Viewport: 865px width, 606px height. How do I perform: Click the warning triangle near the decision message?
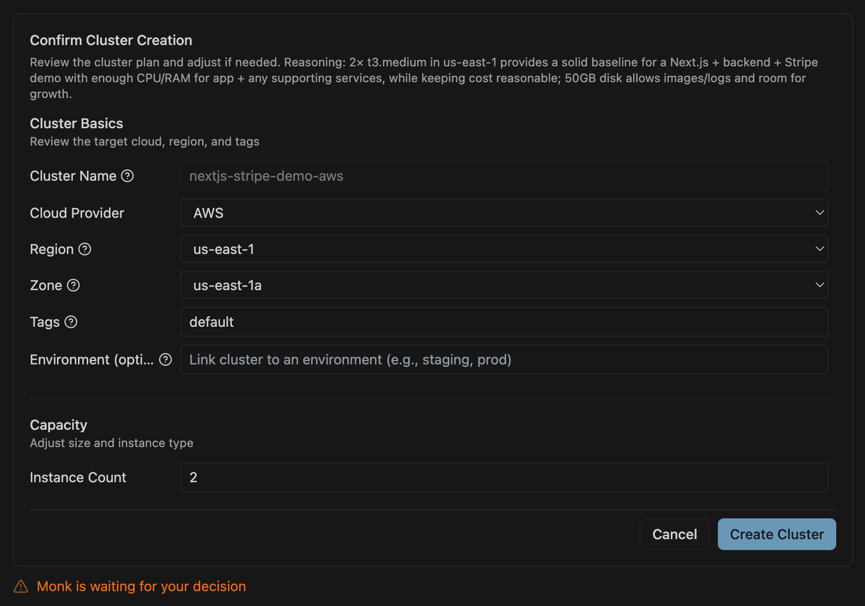21,586
